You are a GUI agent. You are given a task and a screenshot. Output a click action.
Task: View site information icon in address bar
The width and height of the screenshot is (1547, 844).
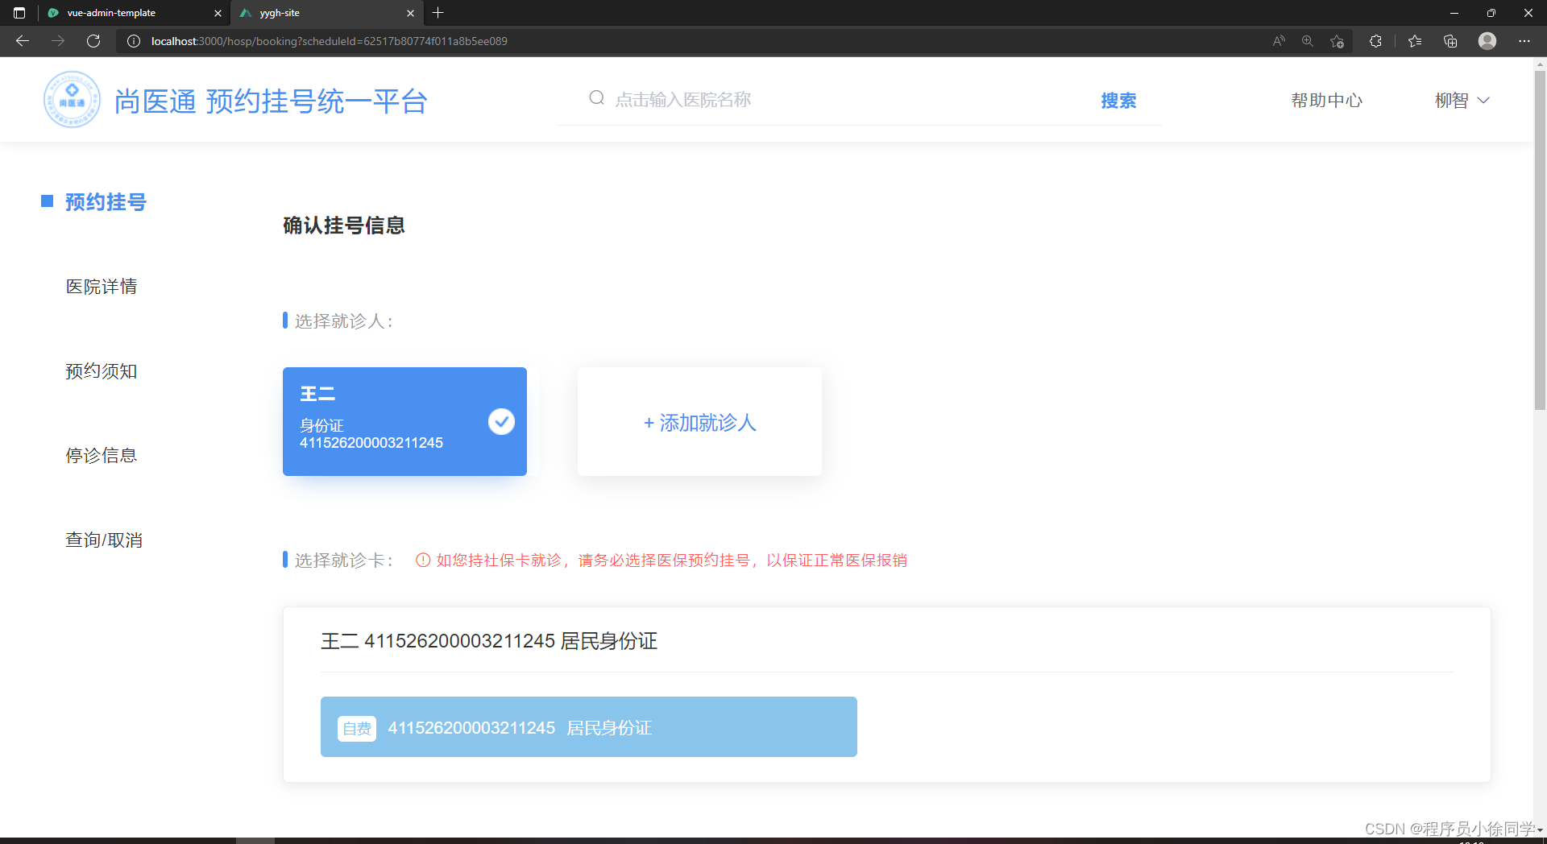tap(134, 41)
